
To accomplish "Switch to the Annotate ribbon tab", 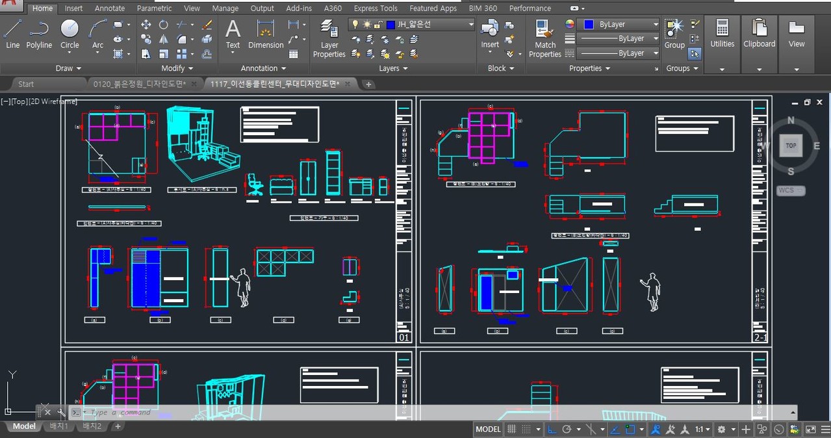I will [110, 8].
